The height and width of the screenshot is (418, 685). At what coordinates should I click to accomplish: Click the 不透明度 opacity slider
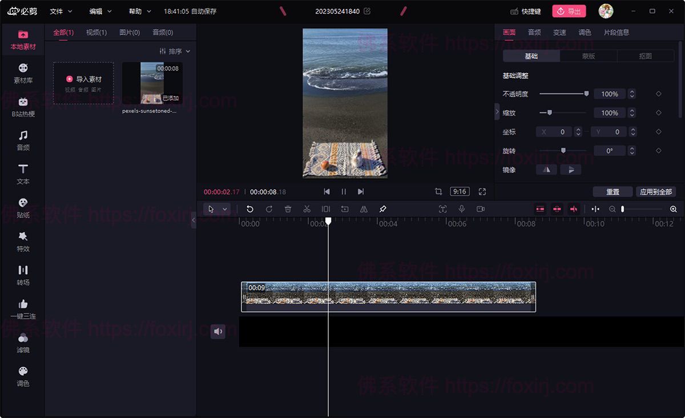pyautogui.click(x=563, y=94)
